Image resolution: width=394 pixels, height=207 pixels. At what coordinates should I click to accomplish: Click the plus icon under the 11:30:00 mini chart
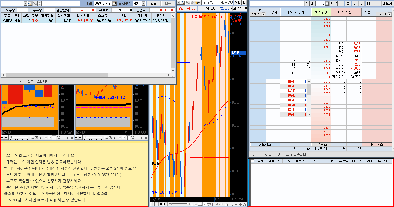pyautogui.click(x=68, y=138)
